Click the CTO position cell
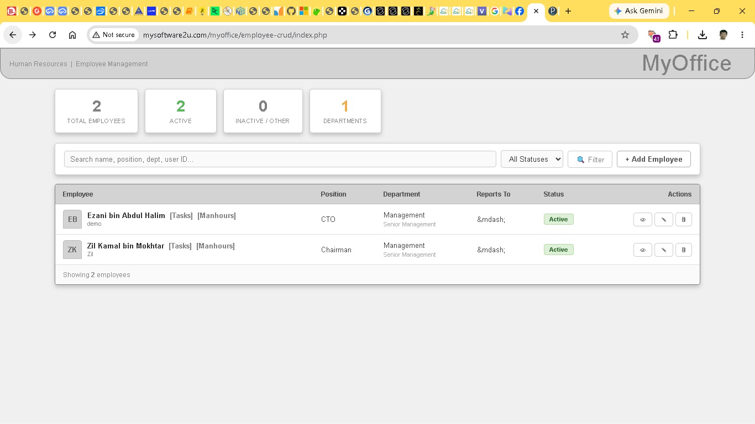The image size is (755, 424). tap(328, 219)
